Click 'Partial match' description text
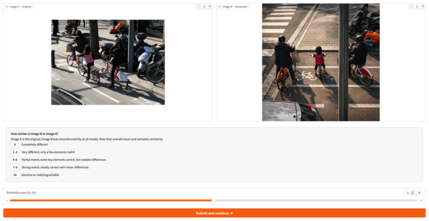 tap(64, 159)
